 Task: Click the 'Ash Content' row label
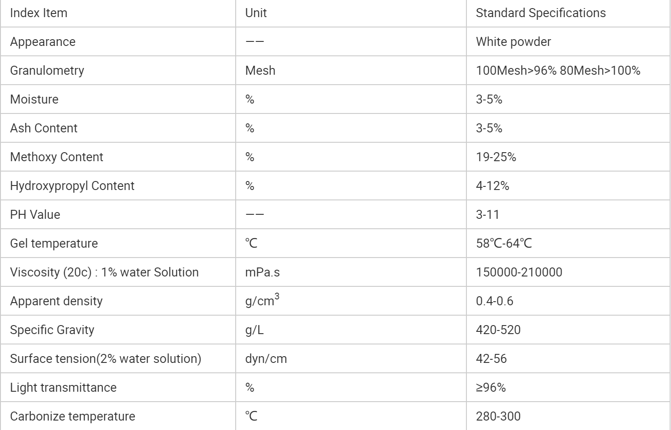click(x=44, y=128)
